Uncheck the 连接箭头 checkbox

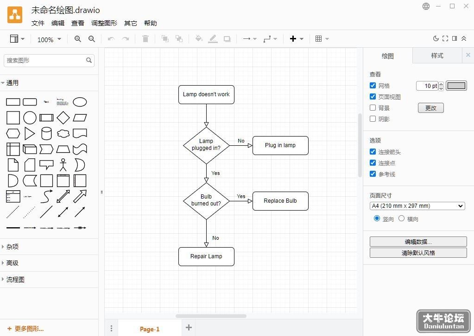tap(373, 152)
